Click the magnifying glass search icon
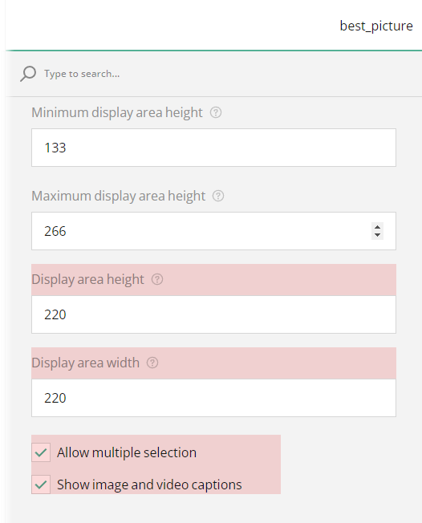422x523 pixels. point(28,73)
